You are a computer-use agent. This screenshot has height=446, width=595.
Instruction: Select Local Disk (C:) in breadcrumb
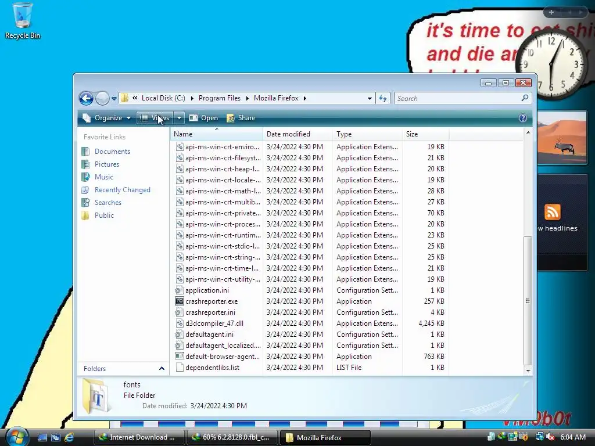163,98
